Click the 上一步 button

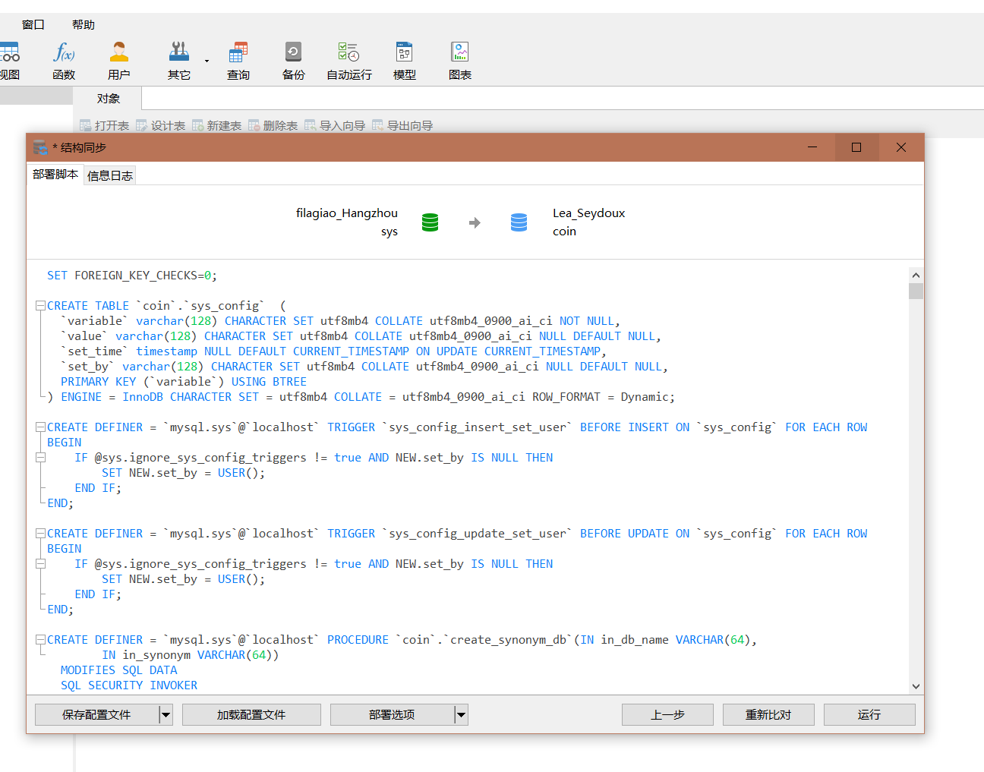coord(667,714)
